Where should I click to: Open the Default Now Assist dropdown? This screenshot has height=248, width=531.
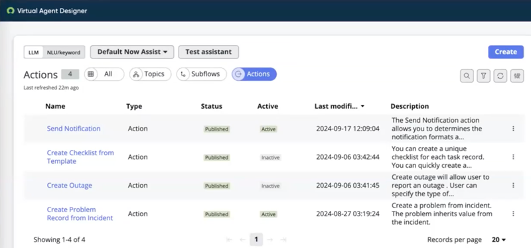132,52
